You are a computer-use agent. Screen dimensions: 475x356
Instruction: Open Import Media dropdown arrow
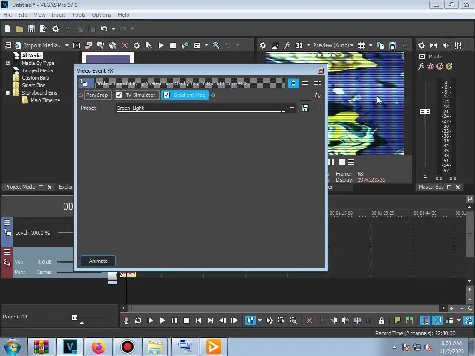click(x=67, y=45)
